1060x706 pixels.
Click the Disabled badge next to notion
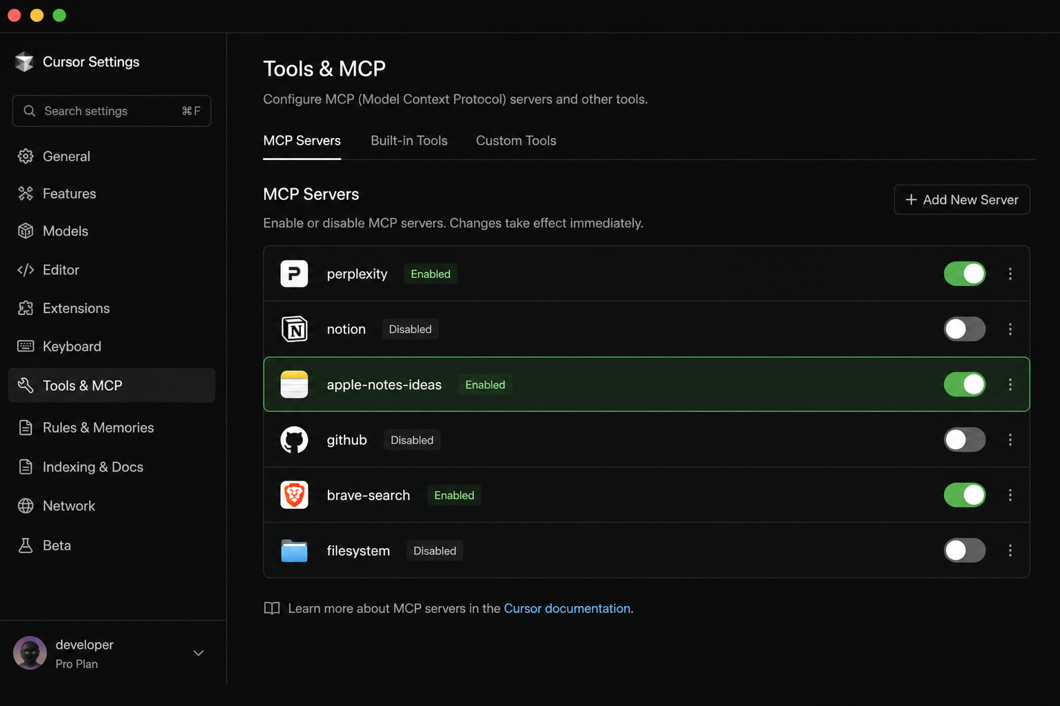411,329
